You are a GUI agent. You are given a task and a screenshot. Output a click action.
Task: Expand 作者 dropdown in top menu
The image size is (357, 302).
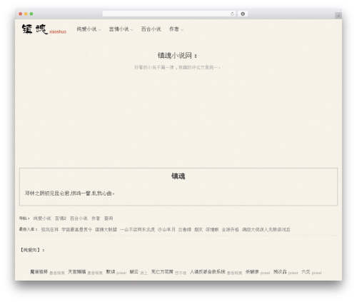click(x=176, y=29)
